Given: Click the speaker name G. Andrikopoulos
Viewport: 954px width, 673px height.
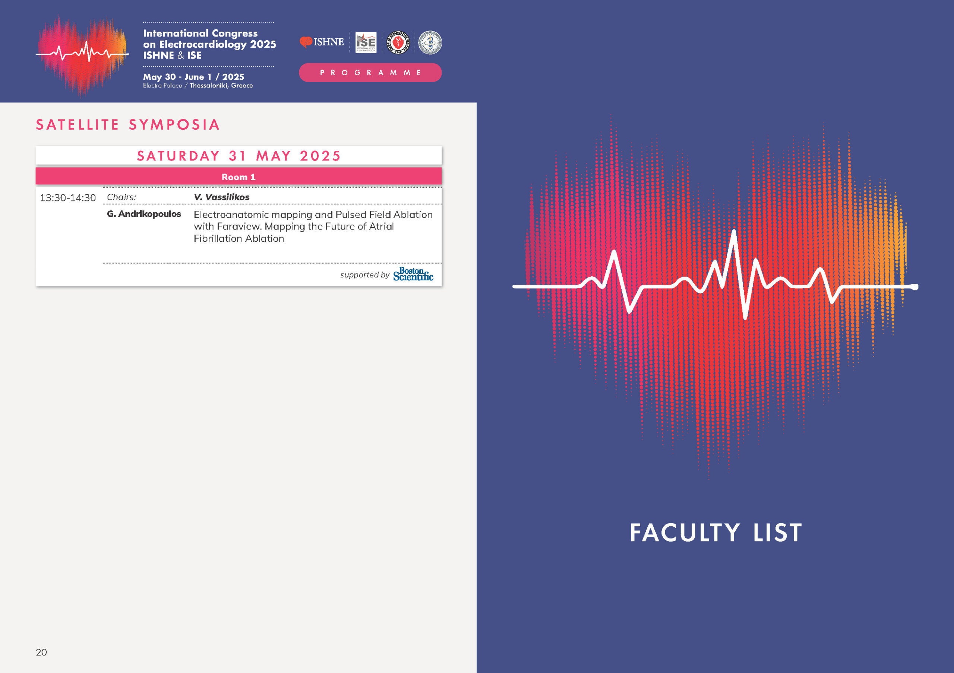Looking at the screenshot, I should [144, 214].
